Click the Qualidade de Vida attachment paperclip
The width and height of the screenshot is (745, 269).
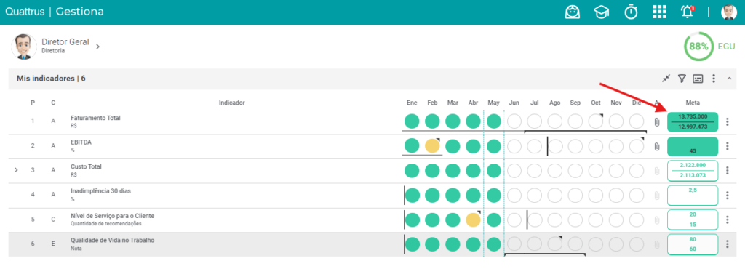(657, 244)
